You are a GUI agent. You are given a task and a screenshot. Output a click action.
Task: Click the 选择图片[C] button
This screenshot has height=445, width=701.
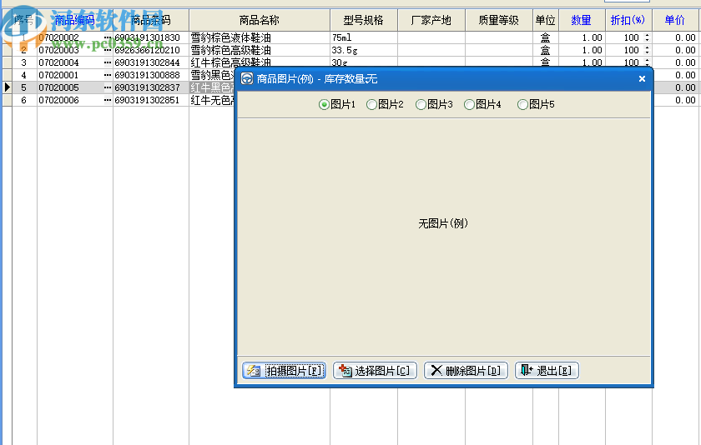pos(375,371)
